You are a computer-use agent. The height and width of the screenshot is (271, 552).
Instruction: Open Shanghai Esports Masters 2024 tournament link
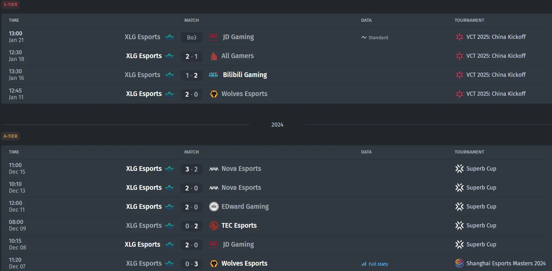506,263
